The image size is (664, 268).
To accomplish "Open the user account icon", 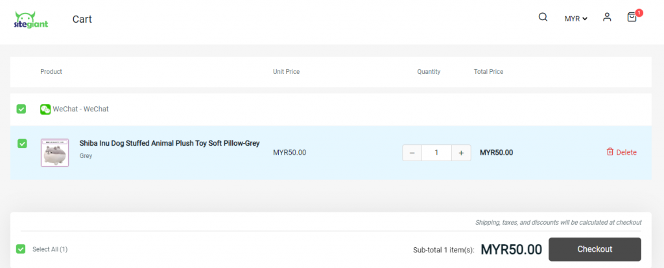I will 607,17.
